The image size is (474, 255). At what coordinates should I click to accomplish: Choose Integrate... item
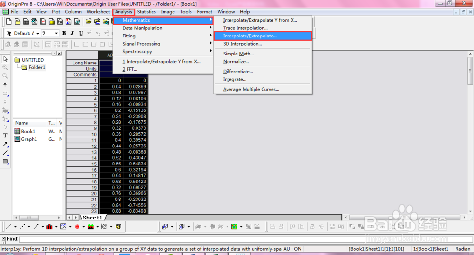(263, 80)
